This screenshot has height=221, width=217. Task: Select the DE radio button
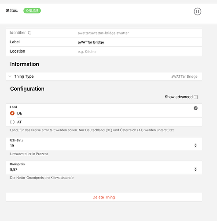[12, 113]
